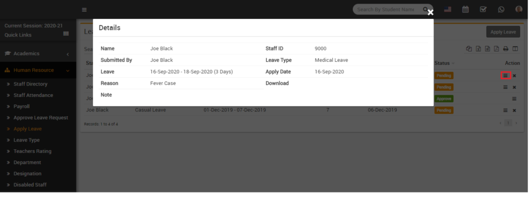
Task: Click the print icon in table toolbar
Action: coord(506,49)
